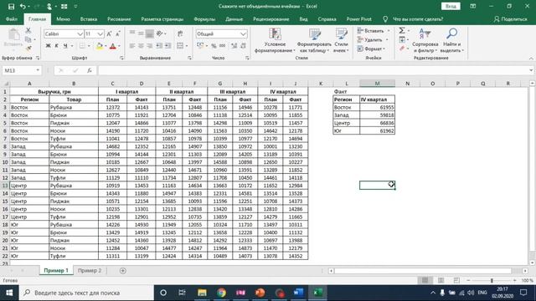Click the zoom slider handle in status bar
This screenshot has width=536, height=301.
492,280
